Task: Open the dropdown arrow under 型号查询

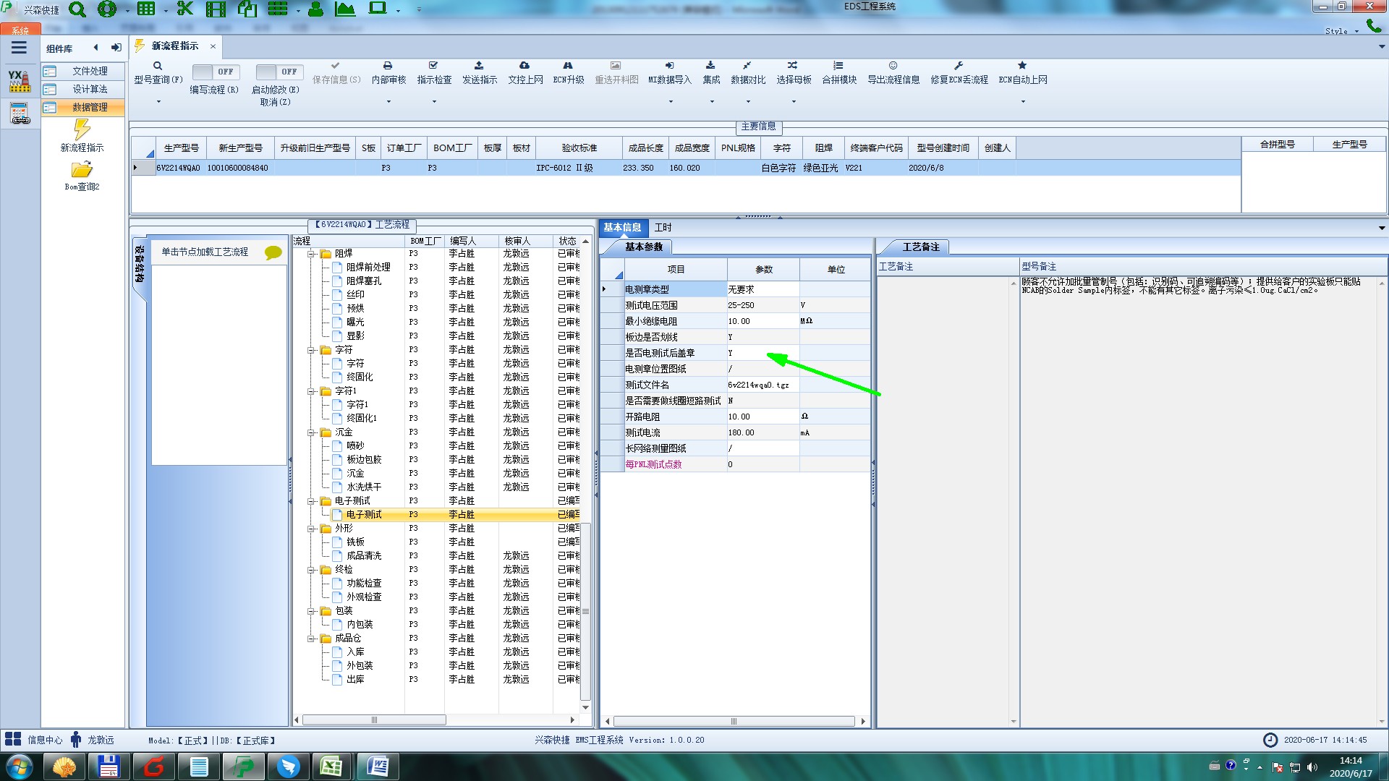Action: pyautogui.click(x=158, y=101)
